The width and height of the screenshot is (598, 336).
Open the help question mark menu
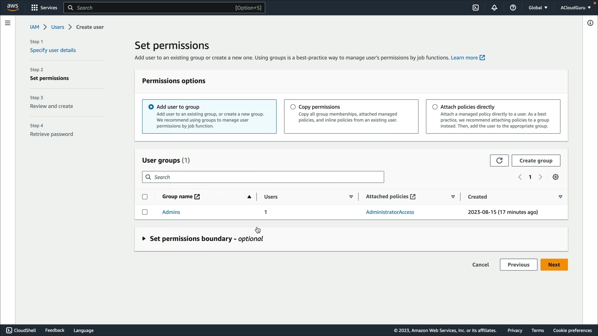[513, 8]
